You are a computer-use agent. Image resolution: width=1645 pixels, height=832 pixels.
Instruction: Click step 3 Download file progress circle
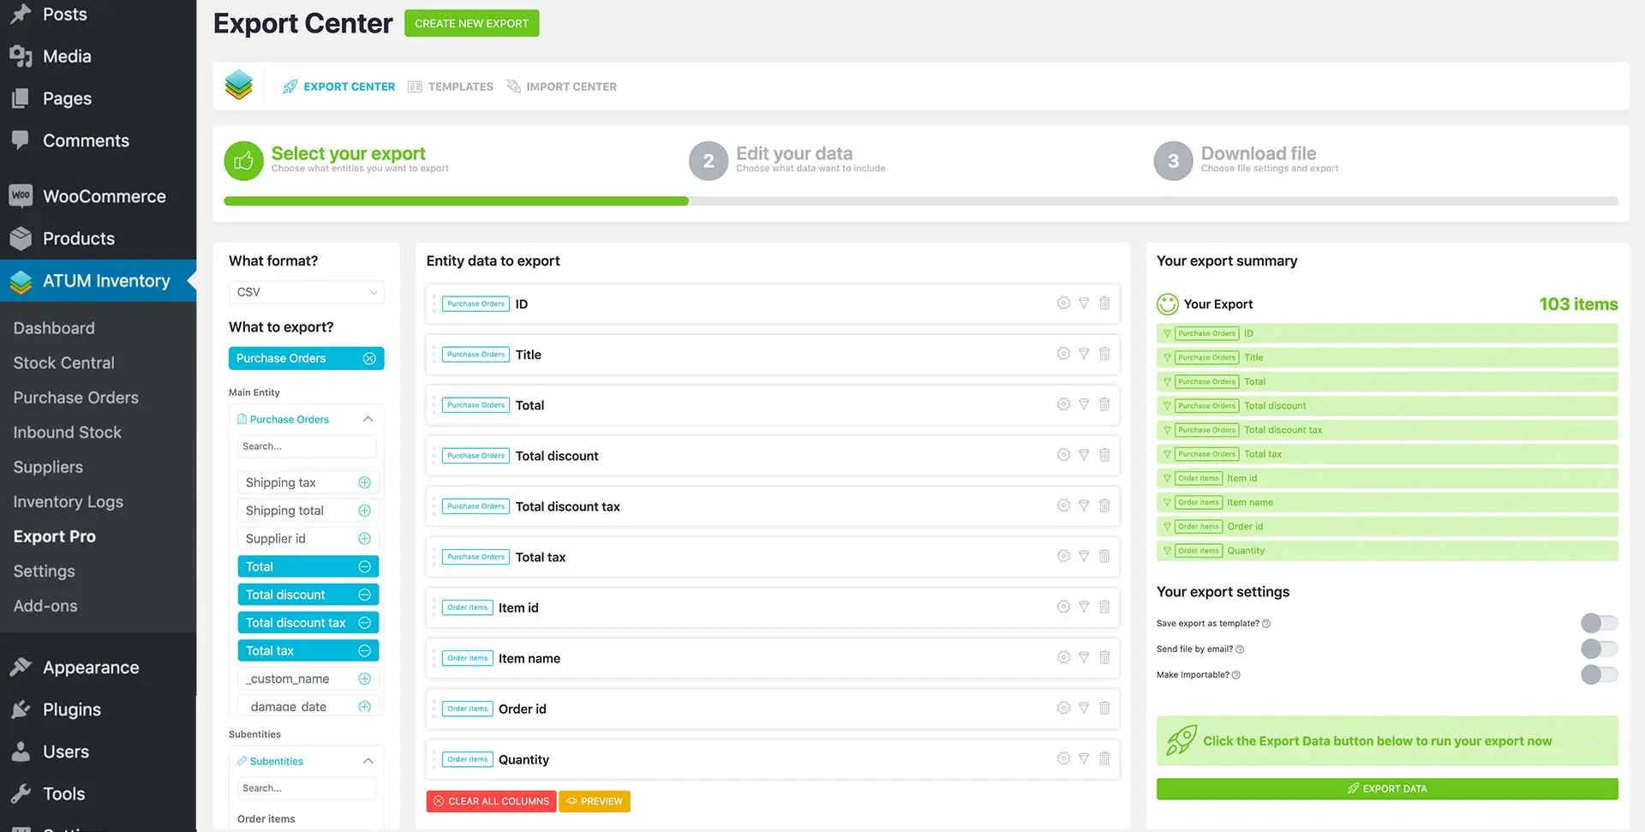click(1172, 160)
